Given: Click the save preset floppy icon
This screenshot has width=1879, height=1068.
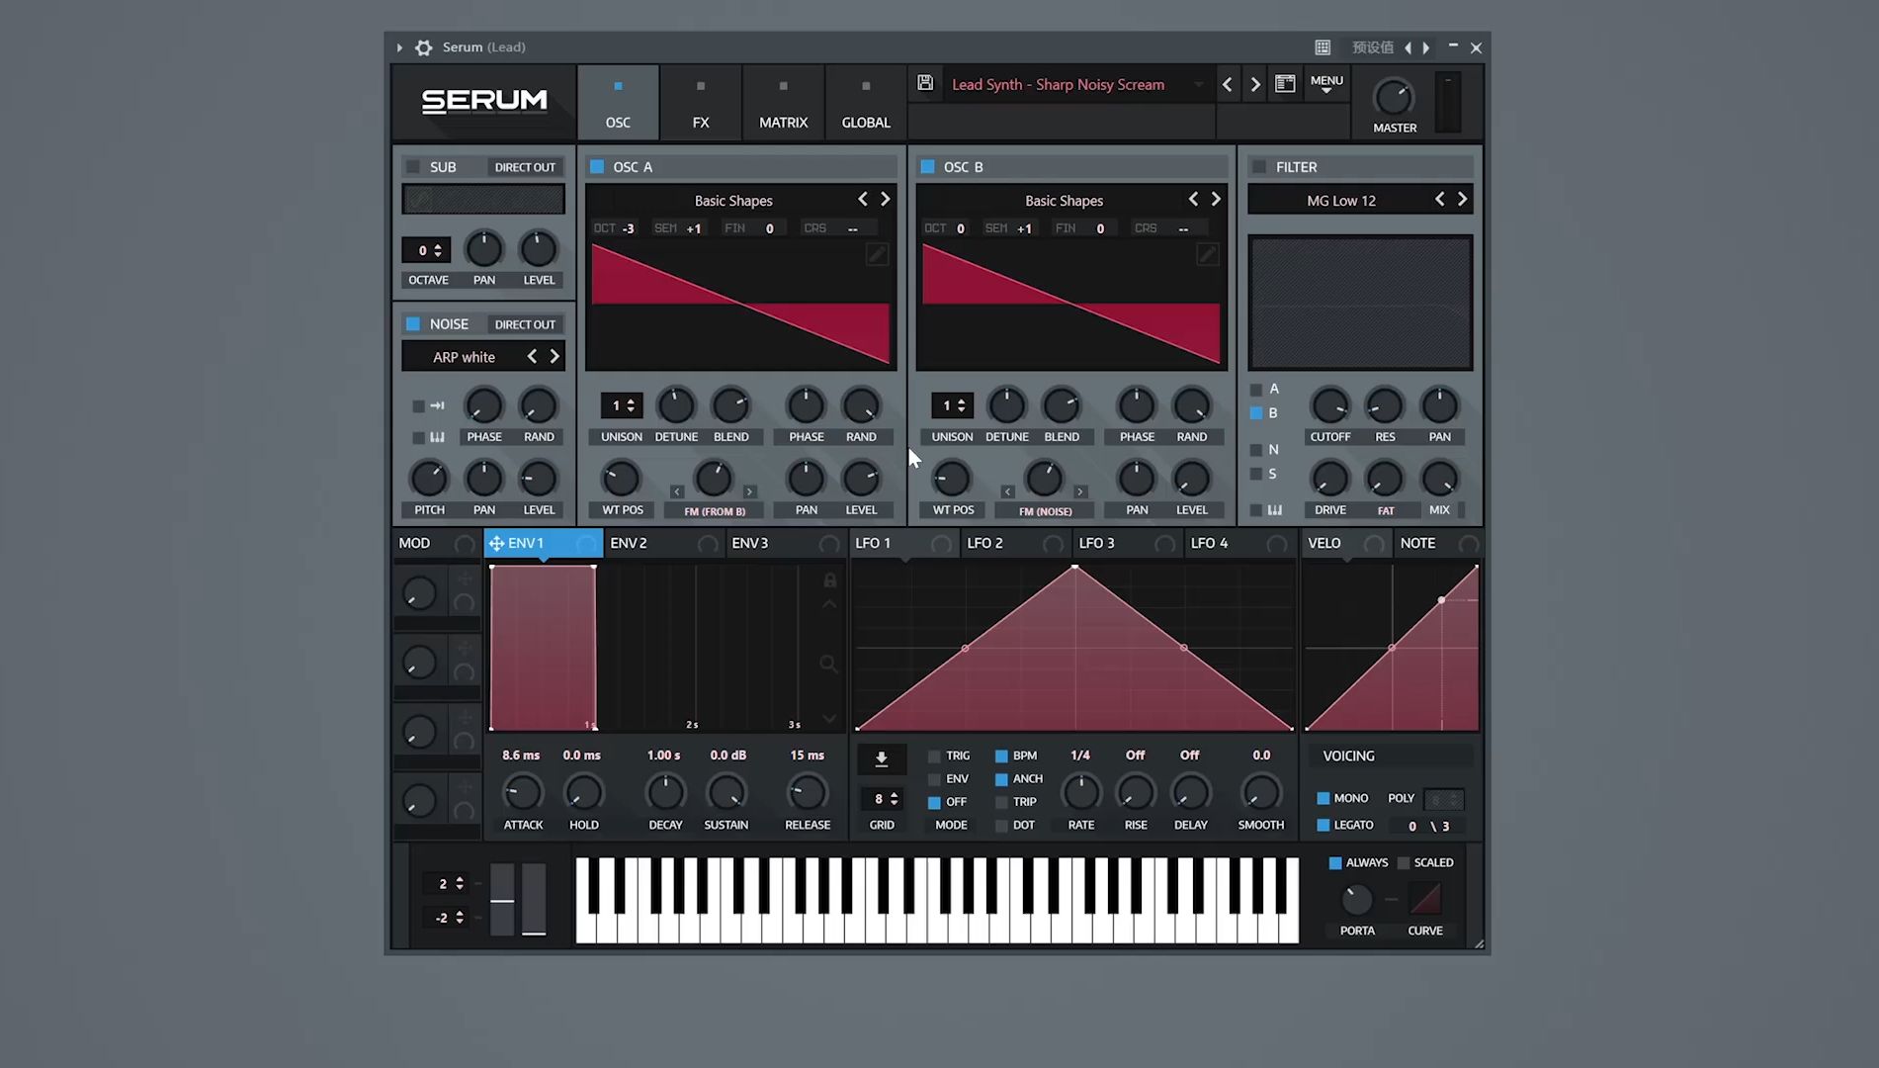Looking at the screenshot, I should [925, 83].
